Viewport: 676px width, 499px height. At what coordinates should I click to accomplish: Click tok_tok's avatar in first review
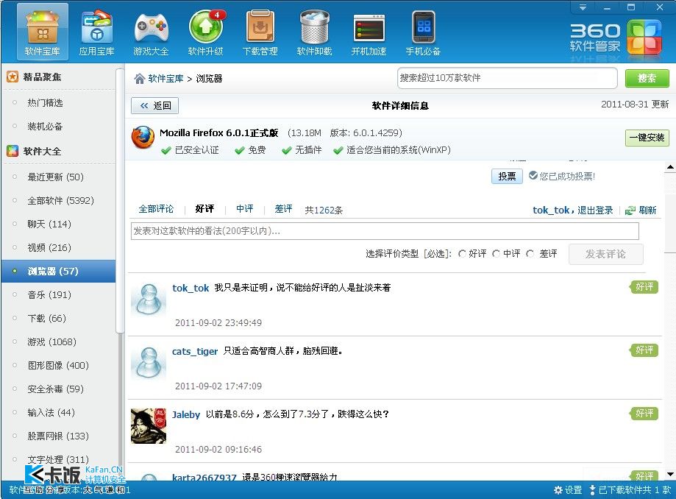point(149,300)
